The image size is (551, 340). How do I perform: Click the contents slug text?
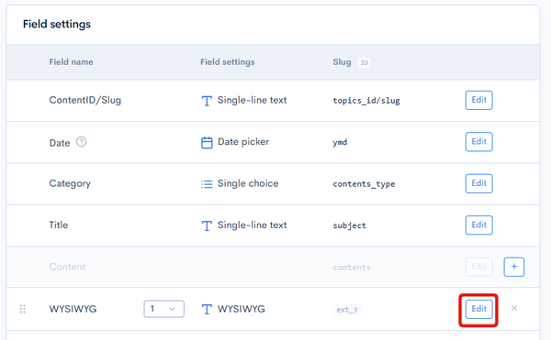click(x=352, y=267)
